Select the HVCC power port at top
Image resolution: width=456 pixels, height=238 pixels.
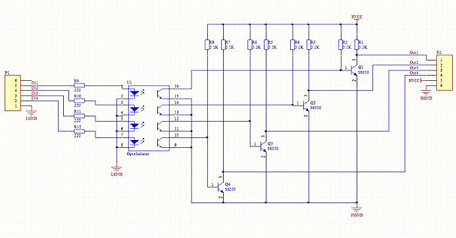point(357,18)
